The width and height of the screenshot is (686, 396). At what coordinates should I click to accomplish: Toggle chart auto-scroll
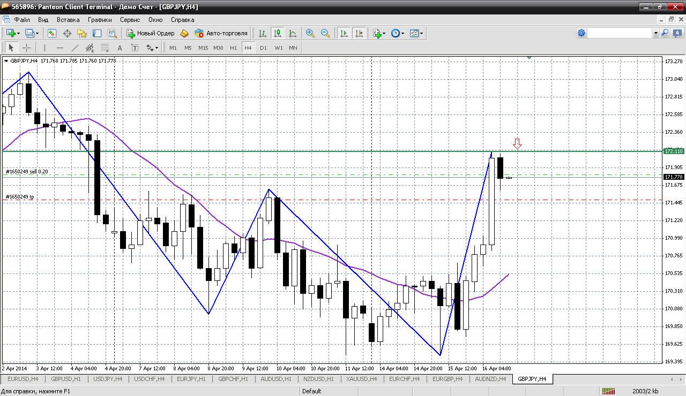point(344,33)
